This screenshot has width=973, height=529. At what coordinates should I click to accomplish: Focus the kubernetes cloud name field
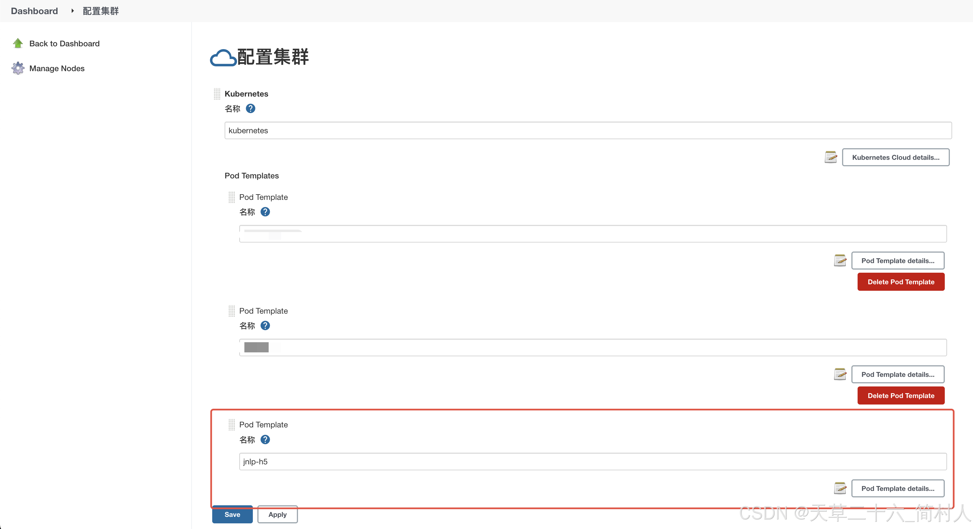[588, 130]
